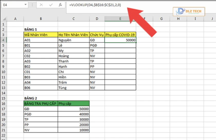The width and height of the screenshot is (216, 140).
Task: Select row 22 header
Action: click(x=3, y=135)
